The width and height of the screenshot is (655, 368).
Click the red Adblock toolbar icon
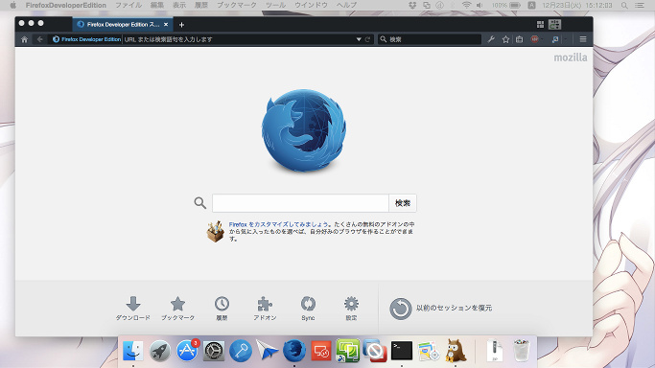(x=534, y=39)
